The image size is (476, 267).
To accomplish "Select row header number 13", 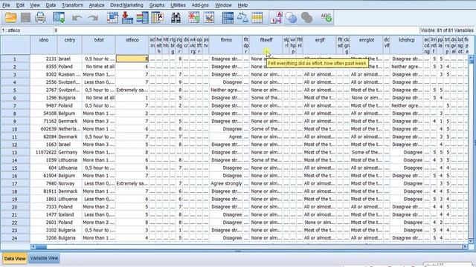I will pos(15,152).
